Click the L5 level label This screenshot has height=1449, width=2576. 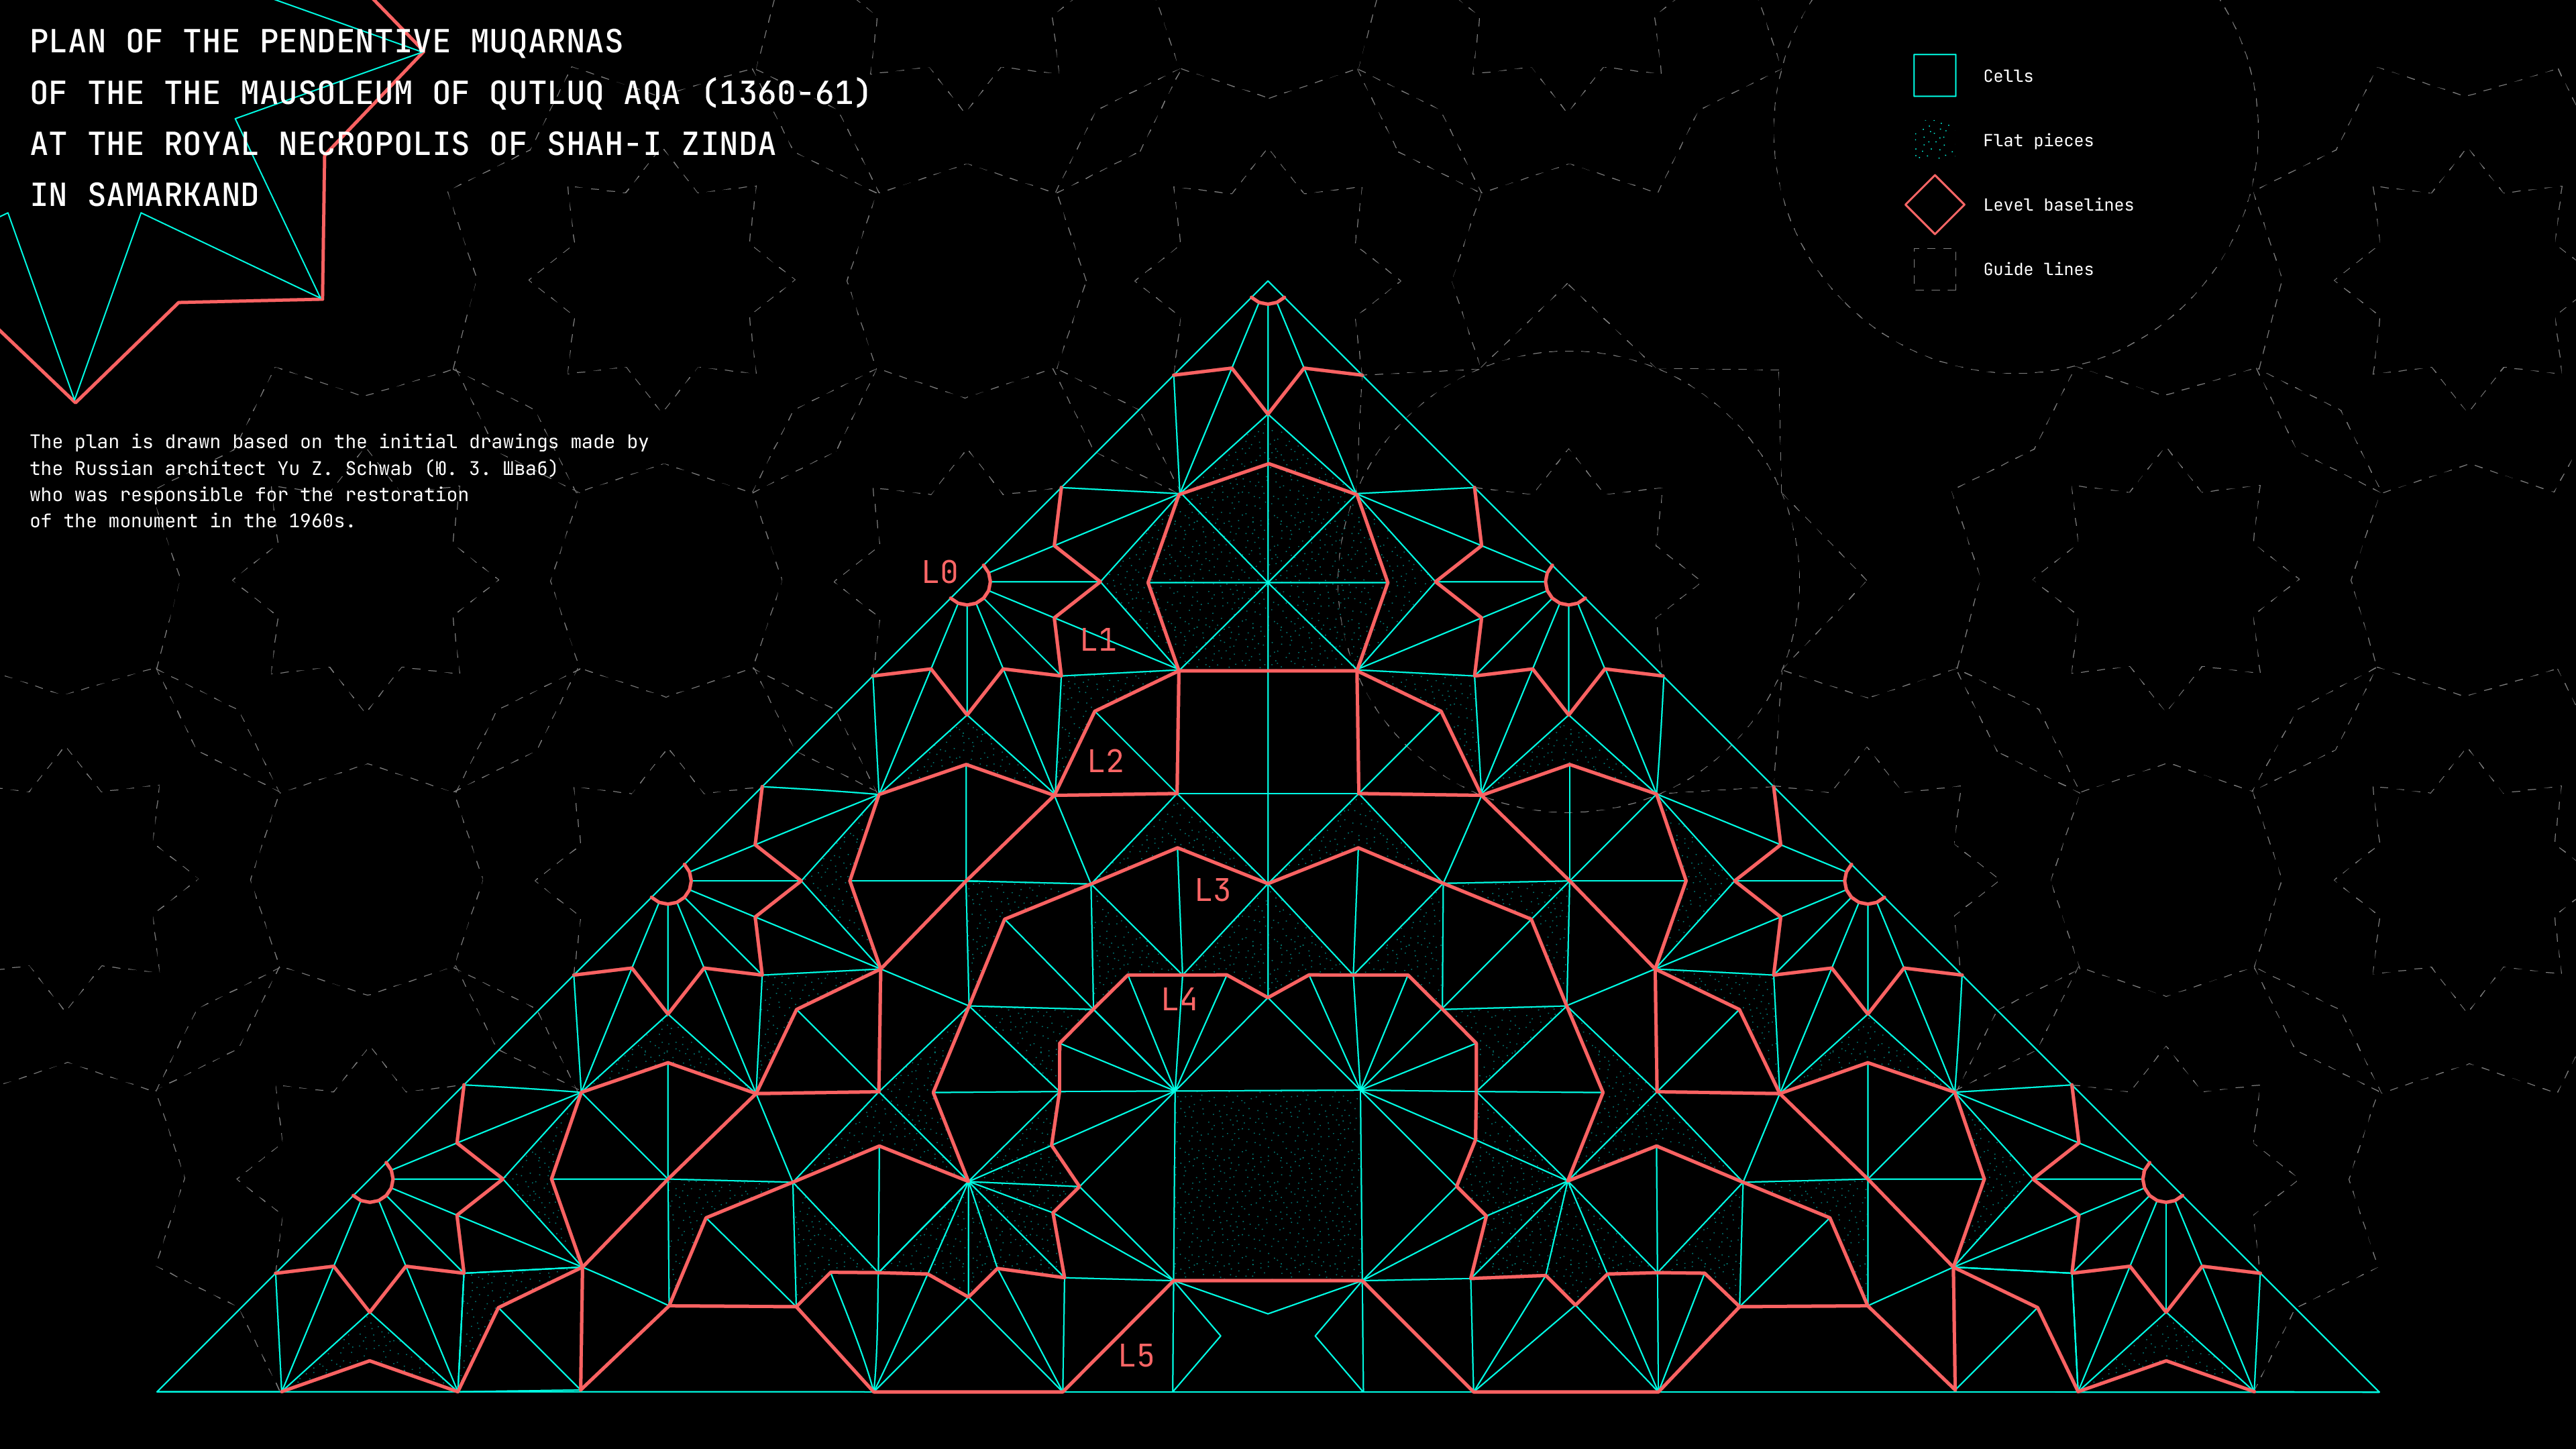(x=1136, y=1356)
